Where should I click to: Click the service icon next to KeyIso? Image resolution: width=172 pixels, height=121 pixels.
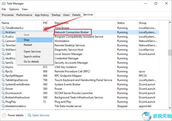tap(3, 67)
